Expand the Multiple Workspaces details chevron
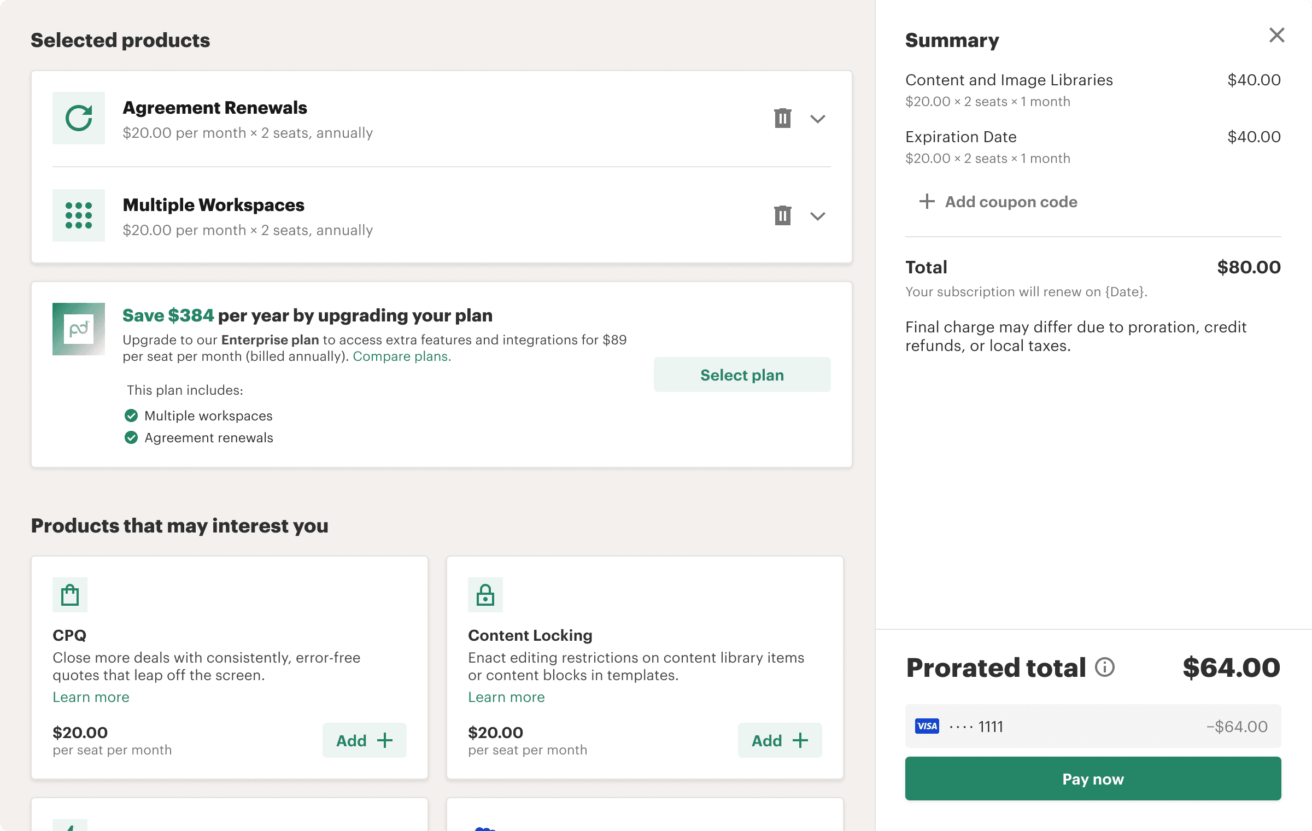Viewport: 1312px width, 831px height. tap(817, 216)
